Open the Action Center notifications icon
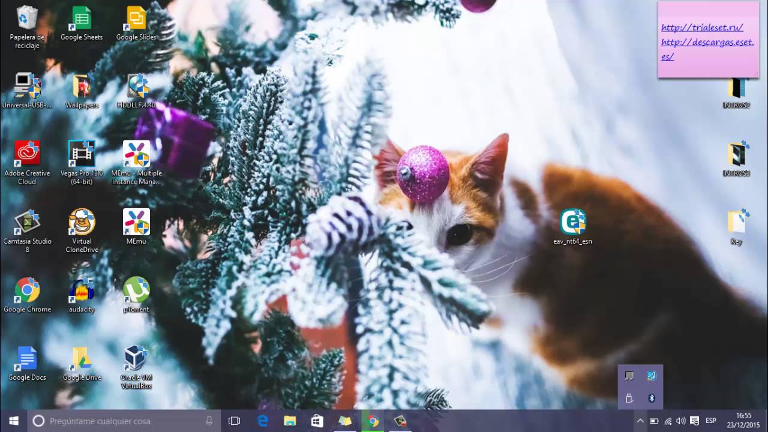Image resolution: width=768 pixels, height=432 pixels. (x=695, y=421)
